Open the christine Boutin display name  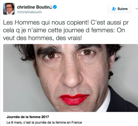(x=33, y=7)
